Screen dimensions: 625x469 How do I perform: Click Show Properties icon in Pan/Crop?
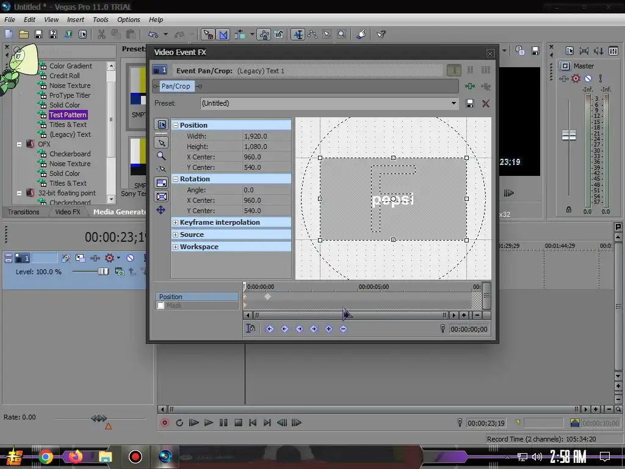161,125
